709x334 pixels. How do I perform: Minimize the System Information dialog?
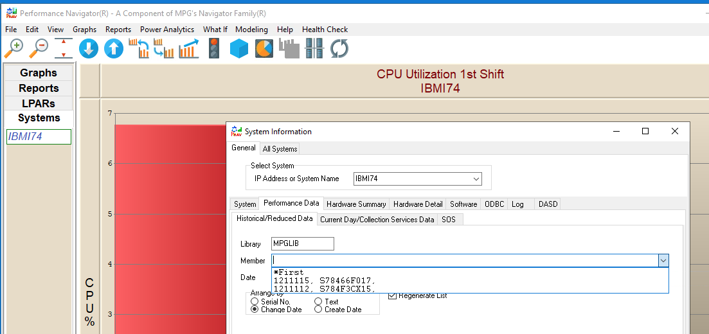(616, 132)
